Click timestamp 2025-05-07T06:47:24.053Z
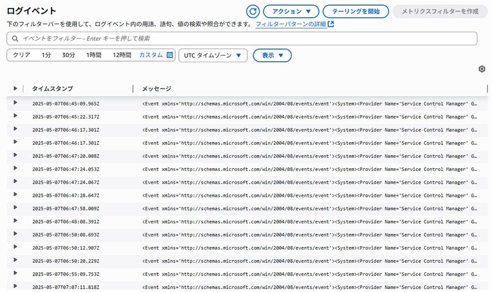This screenshot has height=292, width=492. [66, 169]
